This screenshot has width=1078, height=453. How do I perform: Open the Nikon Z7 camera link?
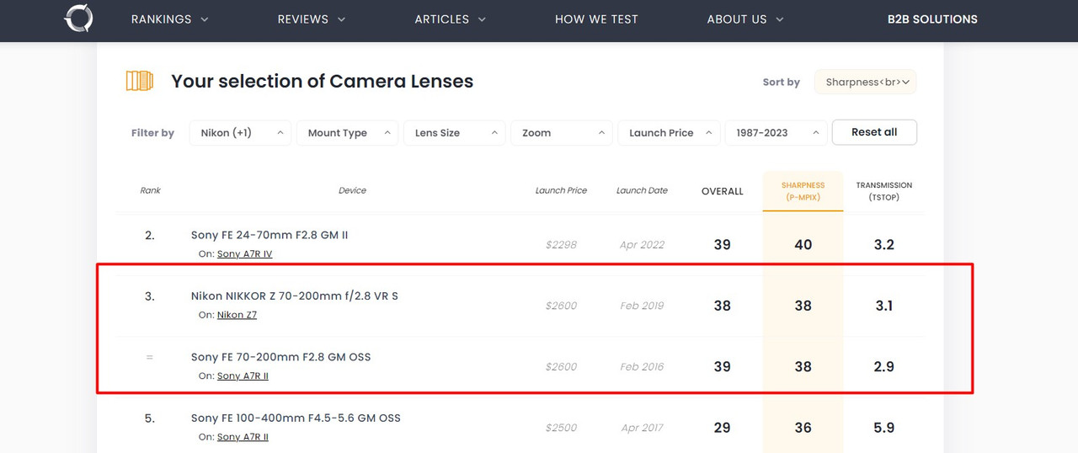[x=237, y=315]
